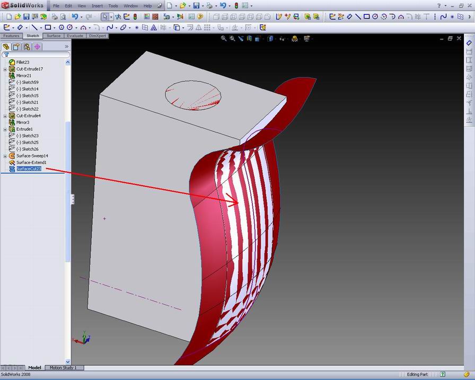Select the Spline sketch tool
This screenshot has width=475, height=380.
tap(109, 25)
